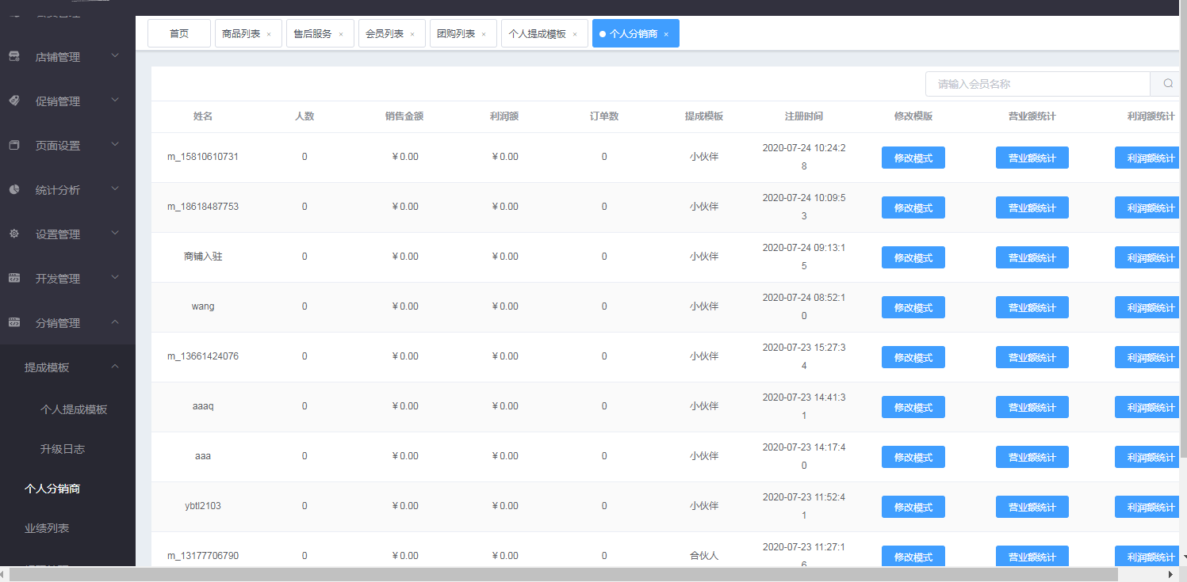Collapse the 分销管理 menu chevron
This screenshot has width=1187, height=582.
(x=115, y=322)
